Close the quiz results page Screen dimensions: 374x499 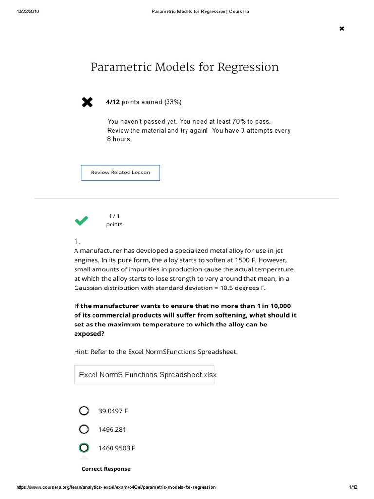pos(342,29)
